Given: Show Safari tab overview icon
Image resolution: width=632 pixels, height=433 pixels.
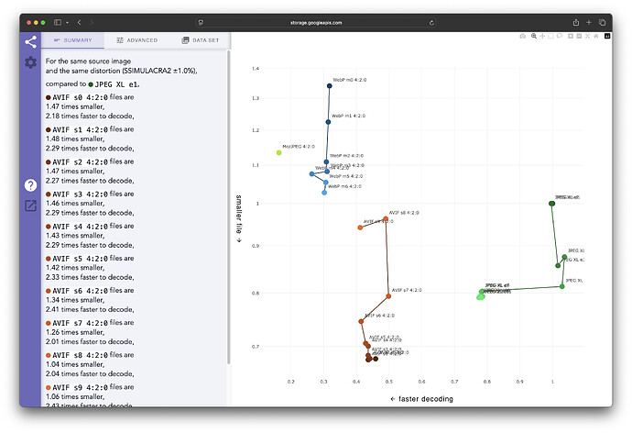Looking at the screenshot, I should click(602, 23).
